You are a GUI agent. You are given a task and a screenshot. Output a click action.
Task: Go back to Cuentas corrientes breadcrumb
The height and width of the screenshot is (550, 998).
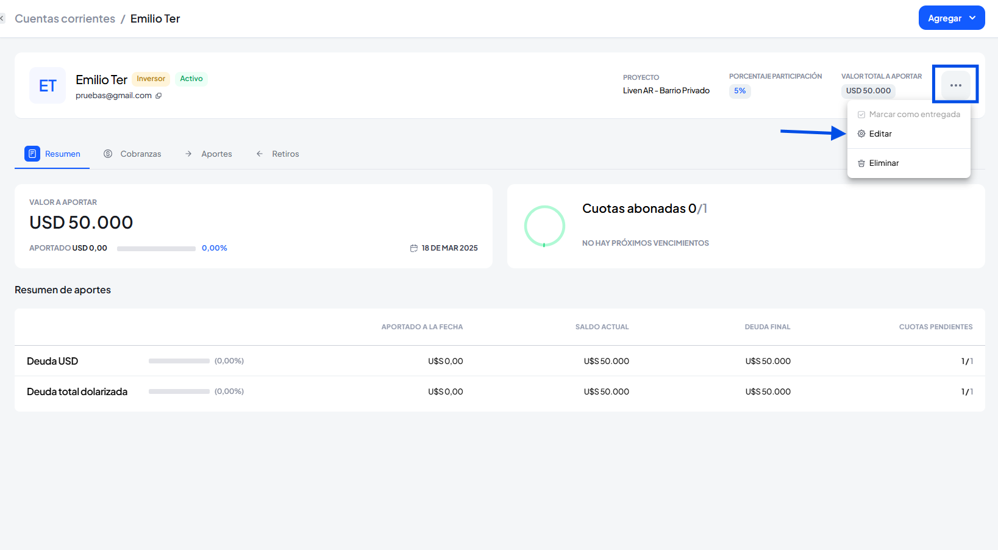(65, 19)
